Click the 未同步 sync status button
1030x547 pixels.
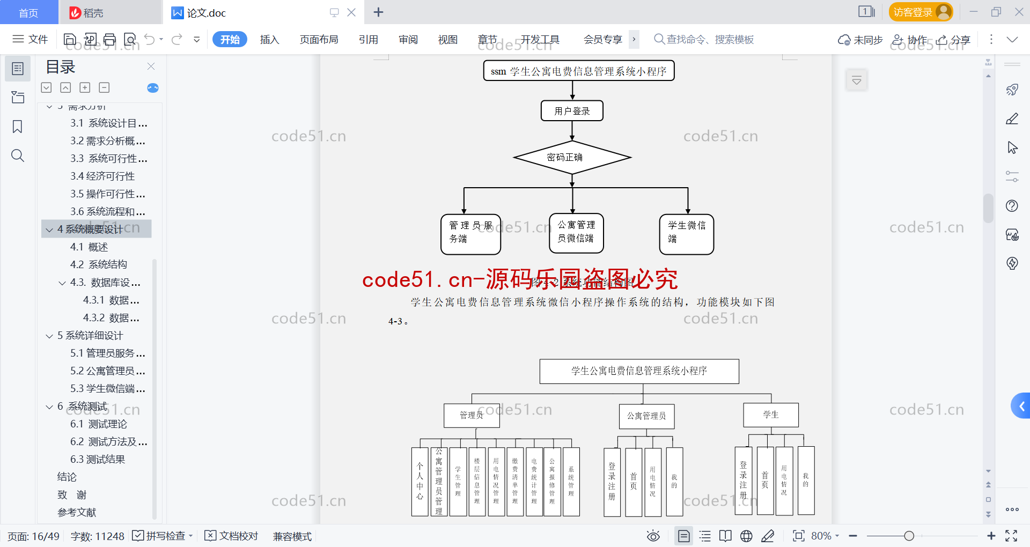point(860,39)
